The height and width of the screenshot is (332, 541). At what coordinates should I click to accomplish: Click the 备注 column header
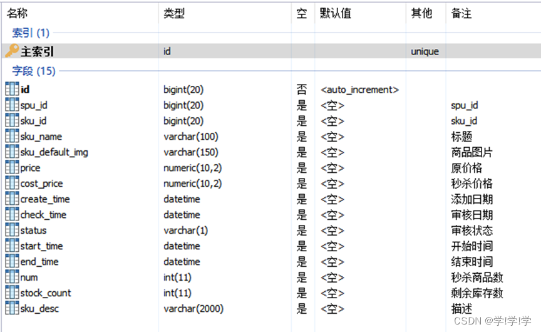[x=461, y=13]
